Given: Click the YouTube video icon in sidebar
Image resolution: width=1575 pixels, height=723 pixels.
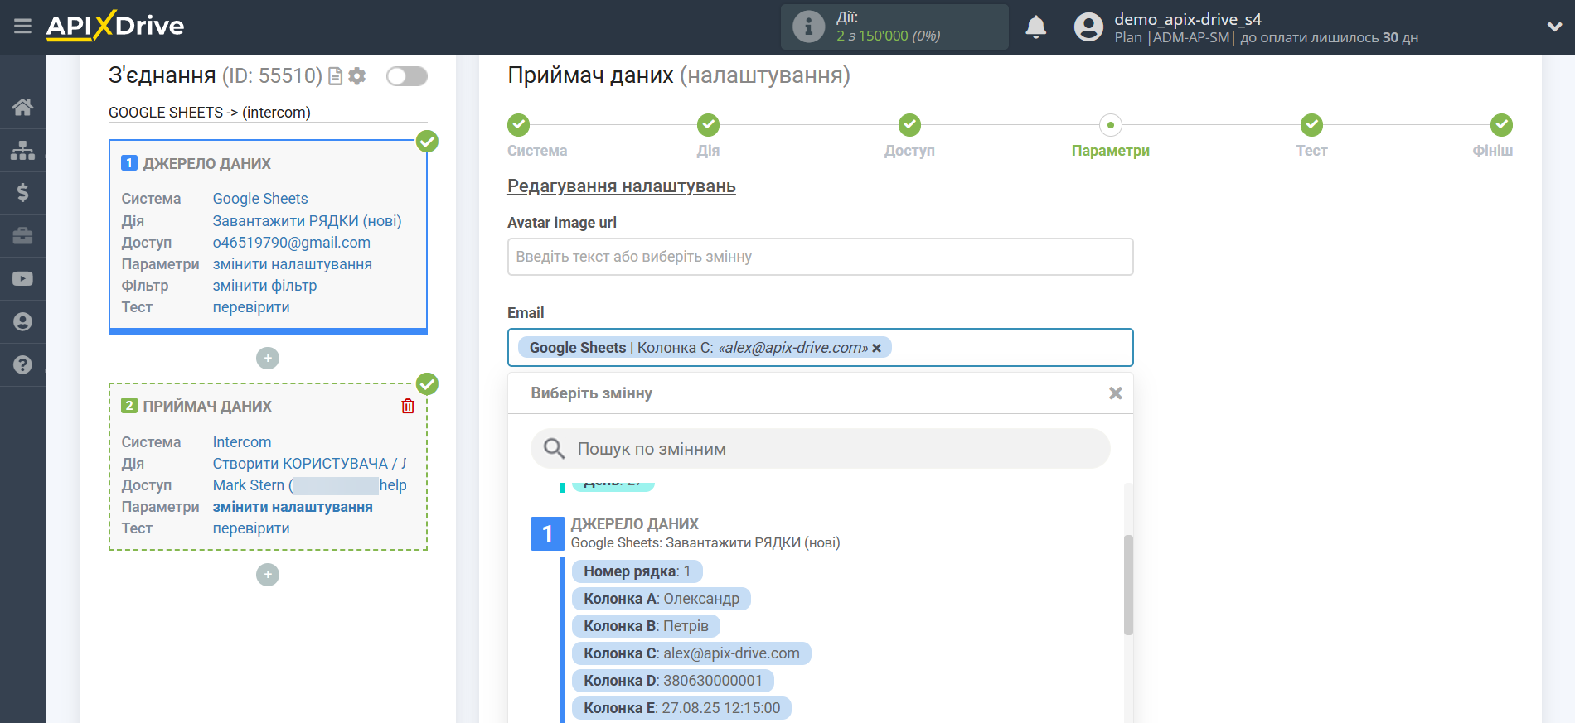Looking at the screenshot, I should [x=22, y=279].
